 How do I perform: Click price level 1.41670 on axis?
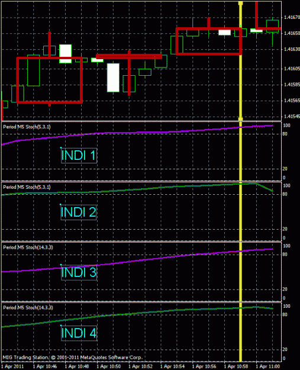coord(292,17)
